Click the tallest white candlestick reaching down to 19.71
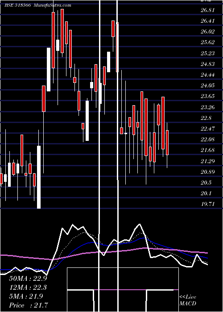223x312 pixels. [39, 177]
